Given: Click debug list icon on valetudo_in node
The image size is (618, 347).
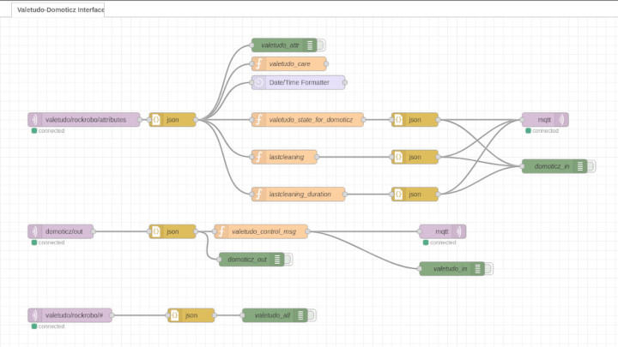Looking at the screenshot, I should 478,269.
